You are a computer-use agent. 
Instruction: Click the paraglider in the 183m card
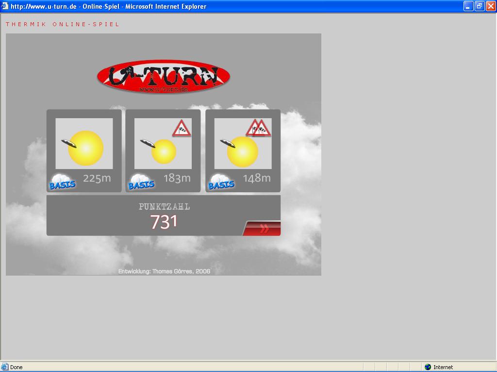pyautogui.click(x=148, y=143)
